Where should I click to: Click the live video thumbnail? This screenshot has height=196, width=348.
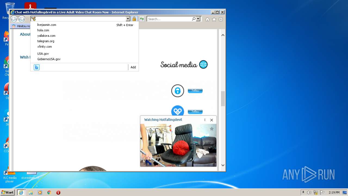[178, 145]
